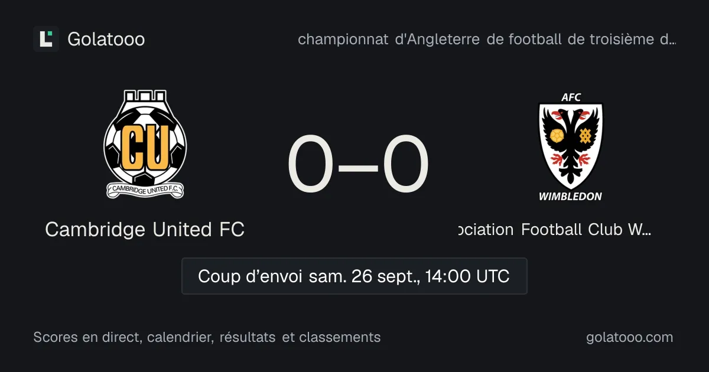This screenshot has width=709, height=372.
Task: Select the Cambridge United FC team name
Action: 145,229
